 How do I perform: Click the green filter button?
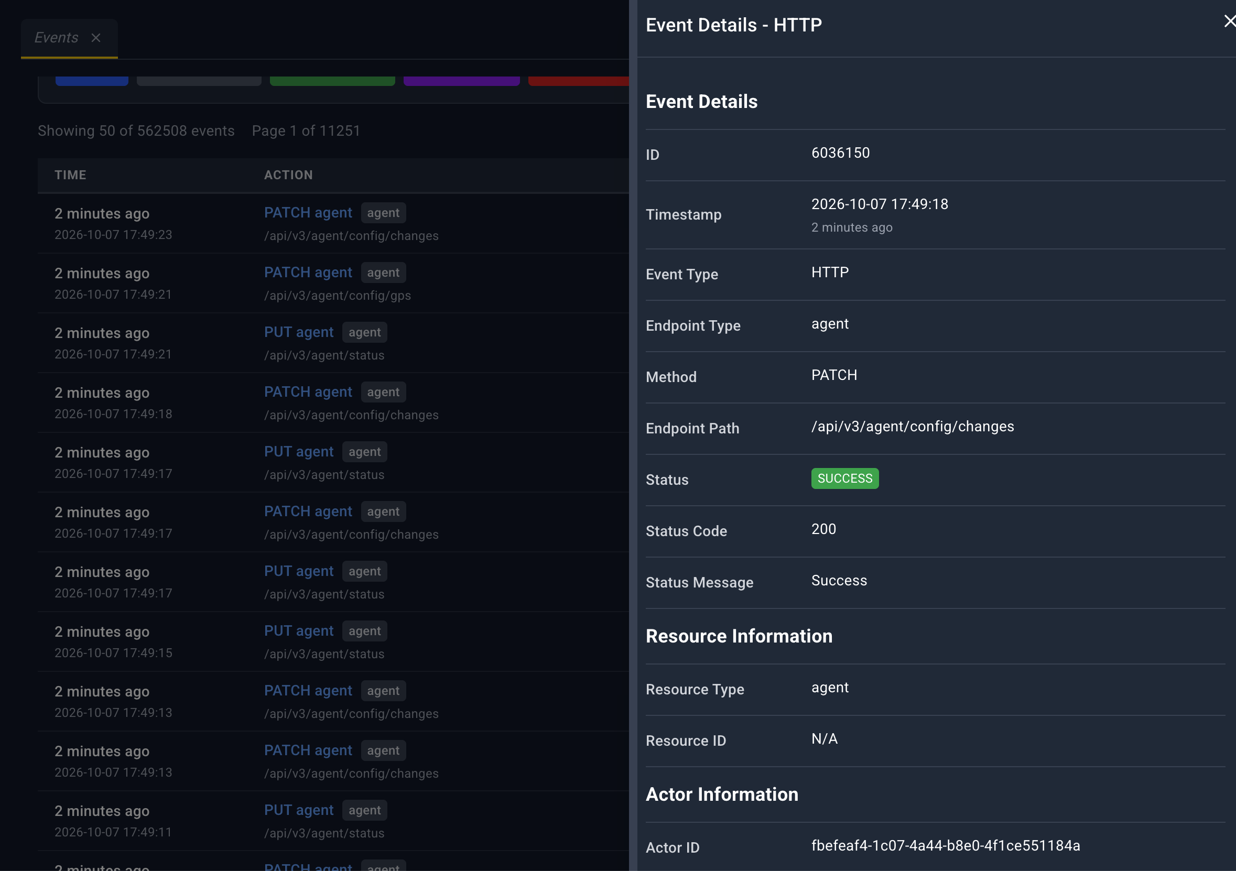pyautogui.click(x=332, y=81)
